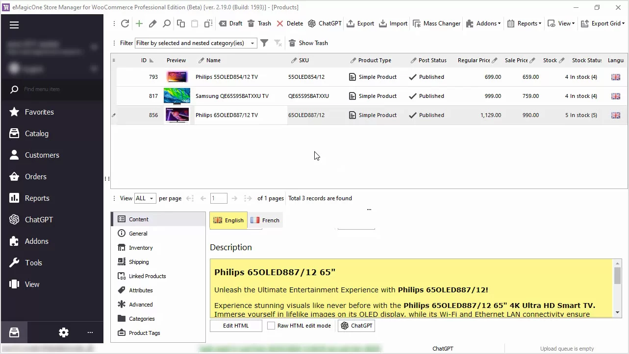Enable Raw HTML edit mode checkbox

(271, 326)
